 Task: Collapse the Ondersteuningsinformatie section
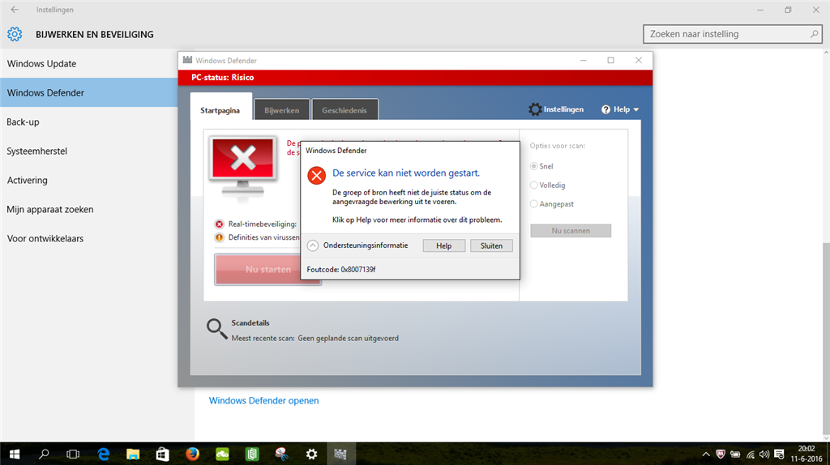[313, 245]
